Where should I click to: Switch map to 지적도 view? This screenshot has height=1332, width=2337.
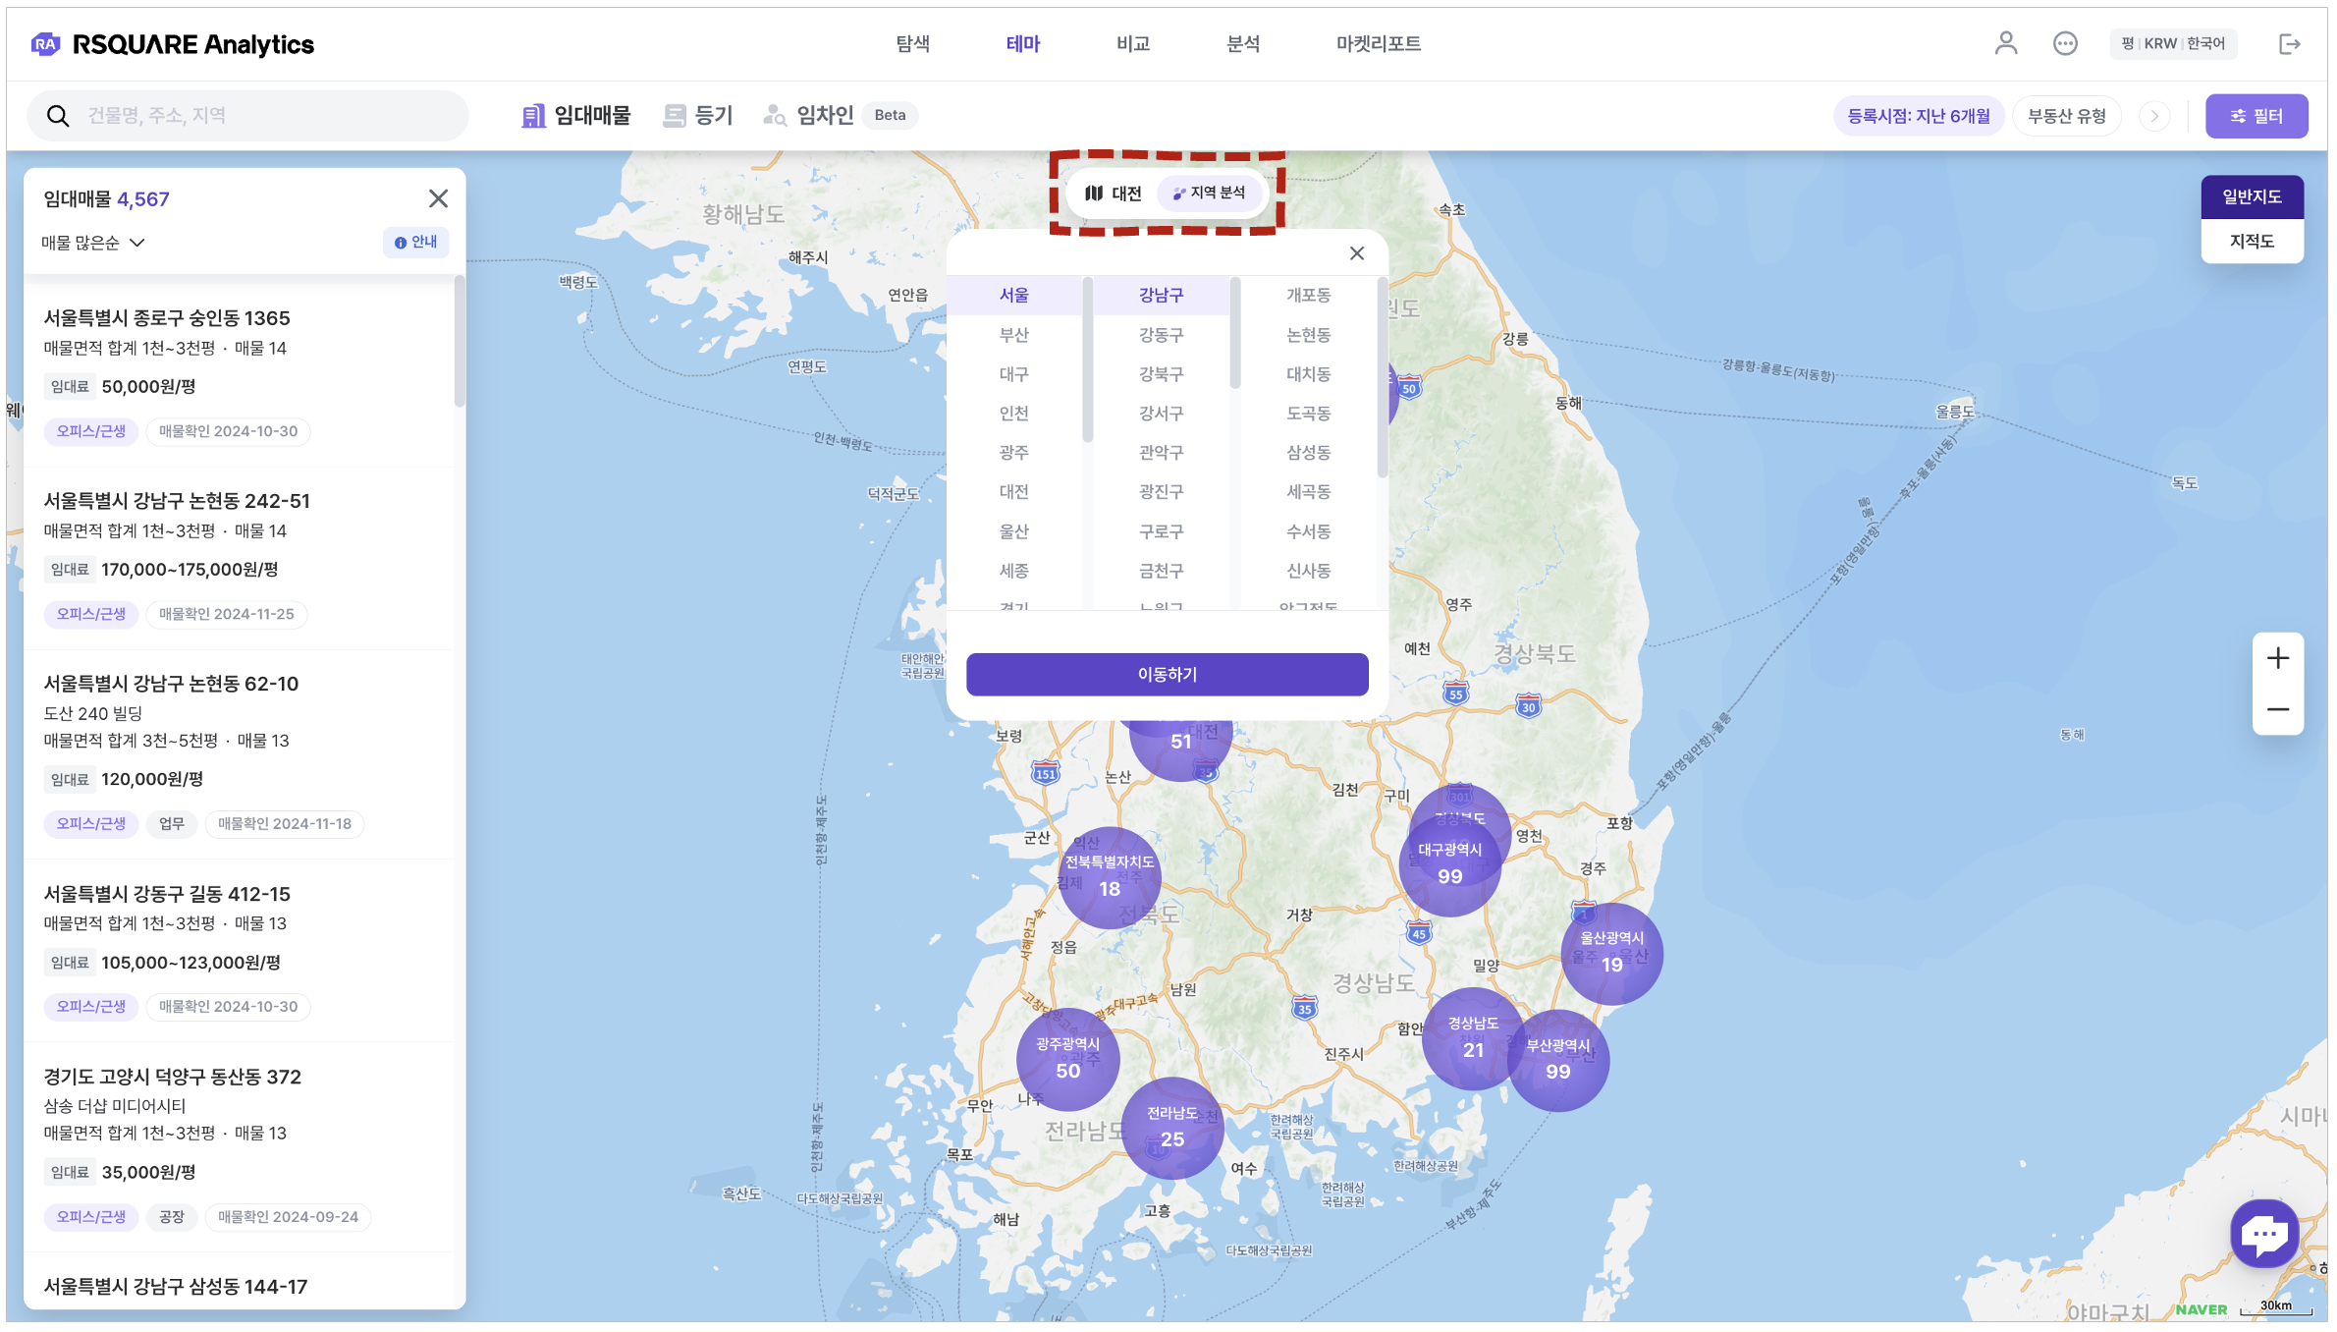pyautogui.click(x=2252, y=241)
